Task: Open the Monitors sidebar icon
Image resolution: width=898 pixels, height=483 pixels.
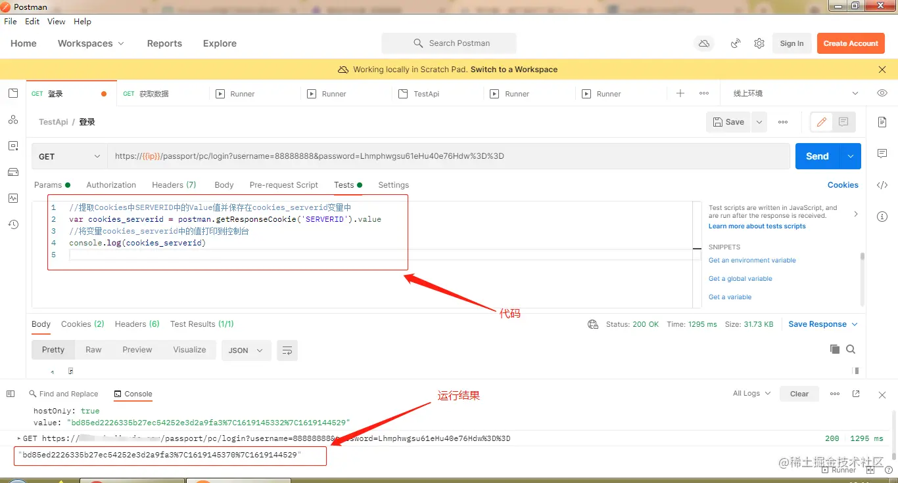Action: (x=13, y=198)
